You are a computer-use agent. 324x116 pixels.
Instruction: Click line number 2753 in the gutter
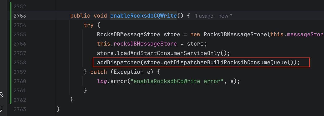click(x=20, y=16)
